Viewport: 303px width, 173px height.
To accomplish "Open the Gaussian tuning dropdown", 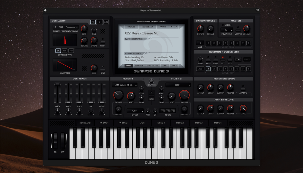I will pyautogui.click(x=71, y=27).
